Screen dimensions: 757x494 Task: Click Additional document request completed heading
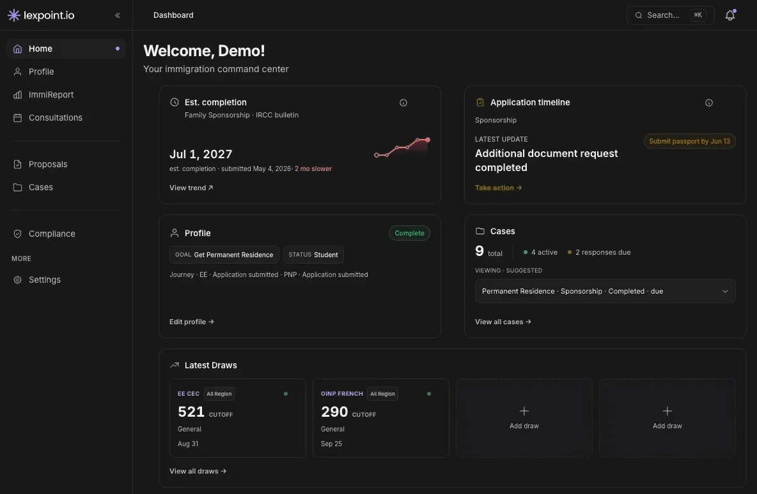[546, 160]
